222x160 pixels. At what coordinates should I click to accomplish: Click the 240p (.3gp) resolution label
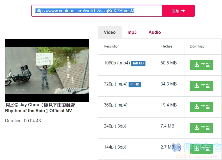(115, 126)
